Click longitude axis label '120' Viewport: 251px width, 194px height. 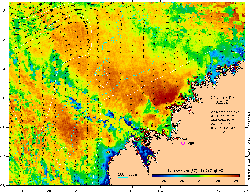48,191
